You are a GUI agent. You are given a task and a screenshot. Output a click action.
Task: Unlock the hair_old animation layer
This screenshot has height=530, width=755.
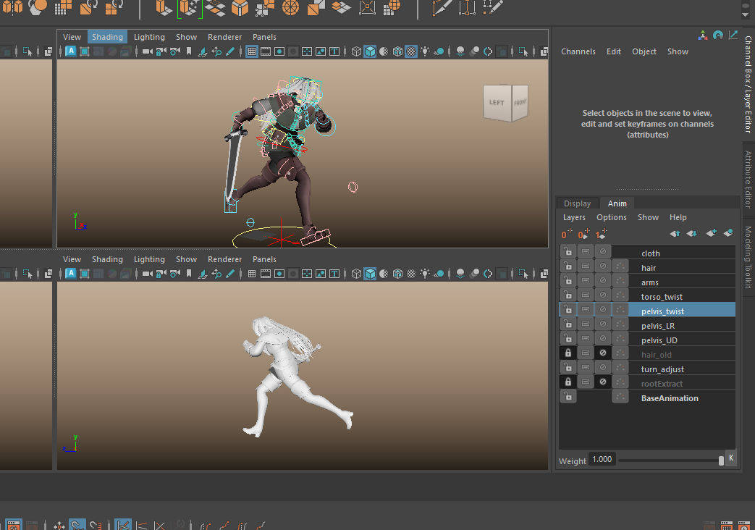tap(568, 353)
